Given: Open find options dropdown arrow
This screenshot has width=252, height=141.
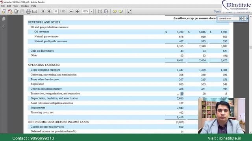Looking at the screenshot, I should click(241, 18).
